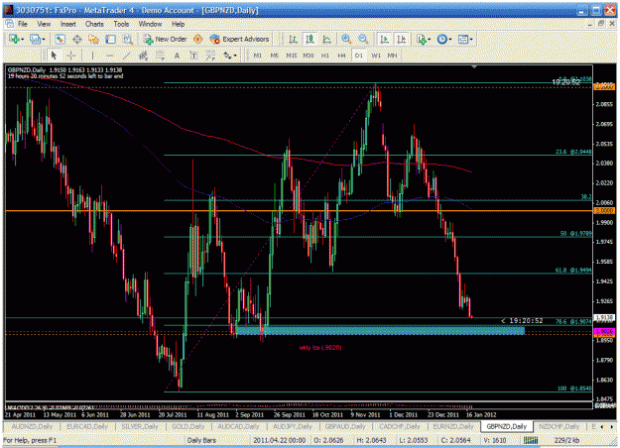
Task: Switch to the GOLD,Daily chart tab
Action: point(187,426)
